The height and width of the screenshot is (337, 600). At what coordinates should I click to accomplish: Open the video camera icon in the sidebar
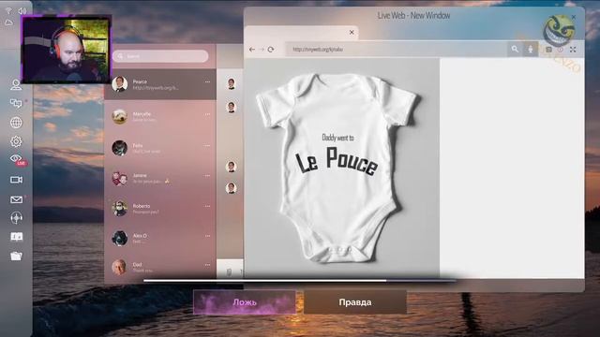coord(16,180)
